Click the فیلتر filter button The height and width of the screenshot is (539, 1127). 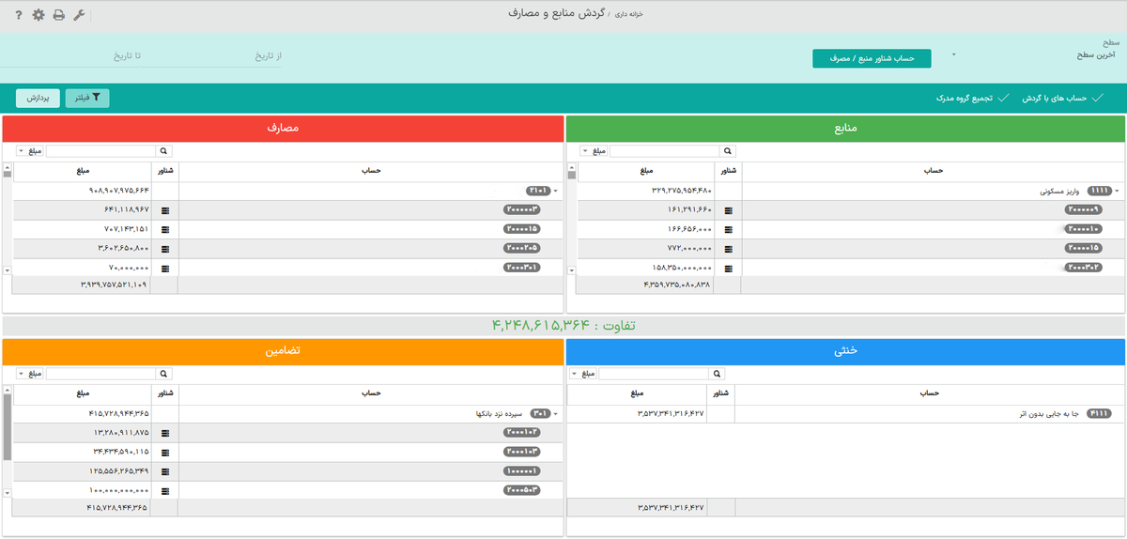(87, 98)
